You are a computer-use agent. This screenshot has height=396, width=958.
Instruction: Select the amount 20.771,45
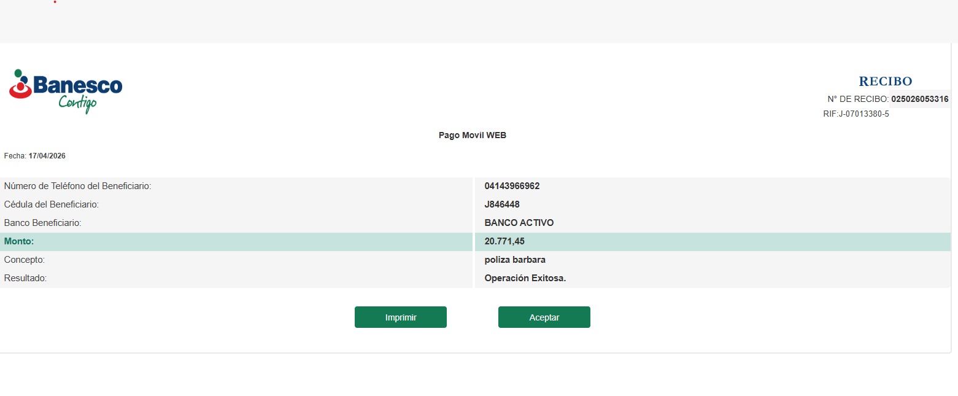(504, 241)
